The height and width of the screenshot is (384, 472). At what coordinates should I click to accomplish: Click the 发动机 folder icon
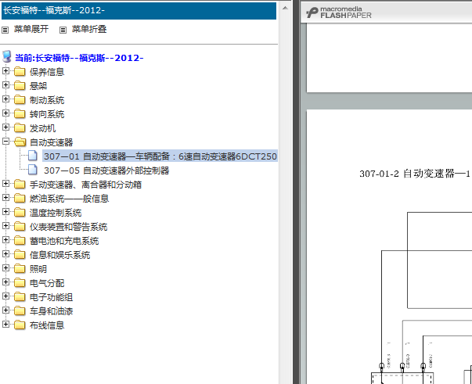20,128
